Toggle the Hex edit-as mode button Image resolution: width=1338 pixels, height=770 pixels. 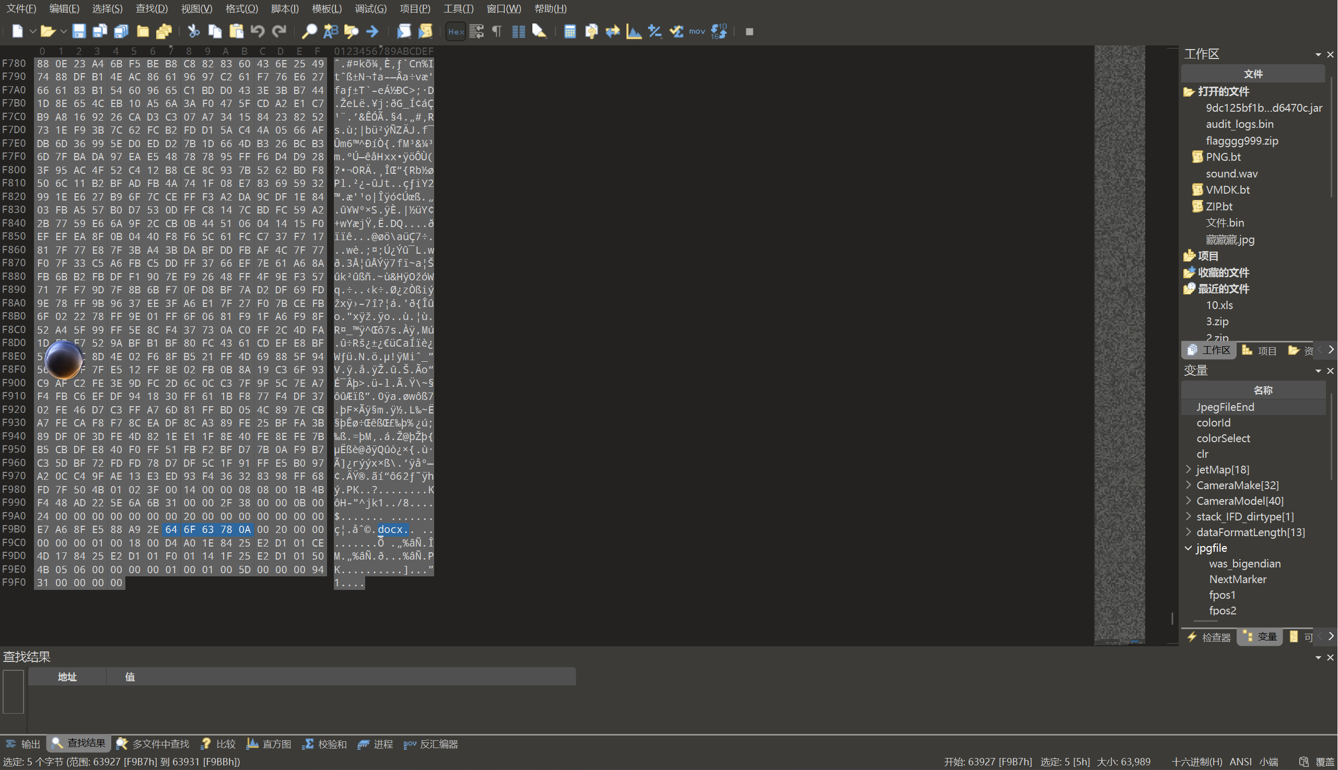click(x=456, y=31)
